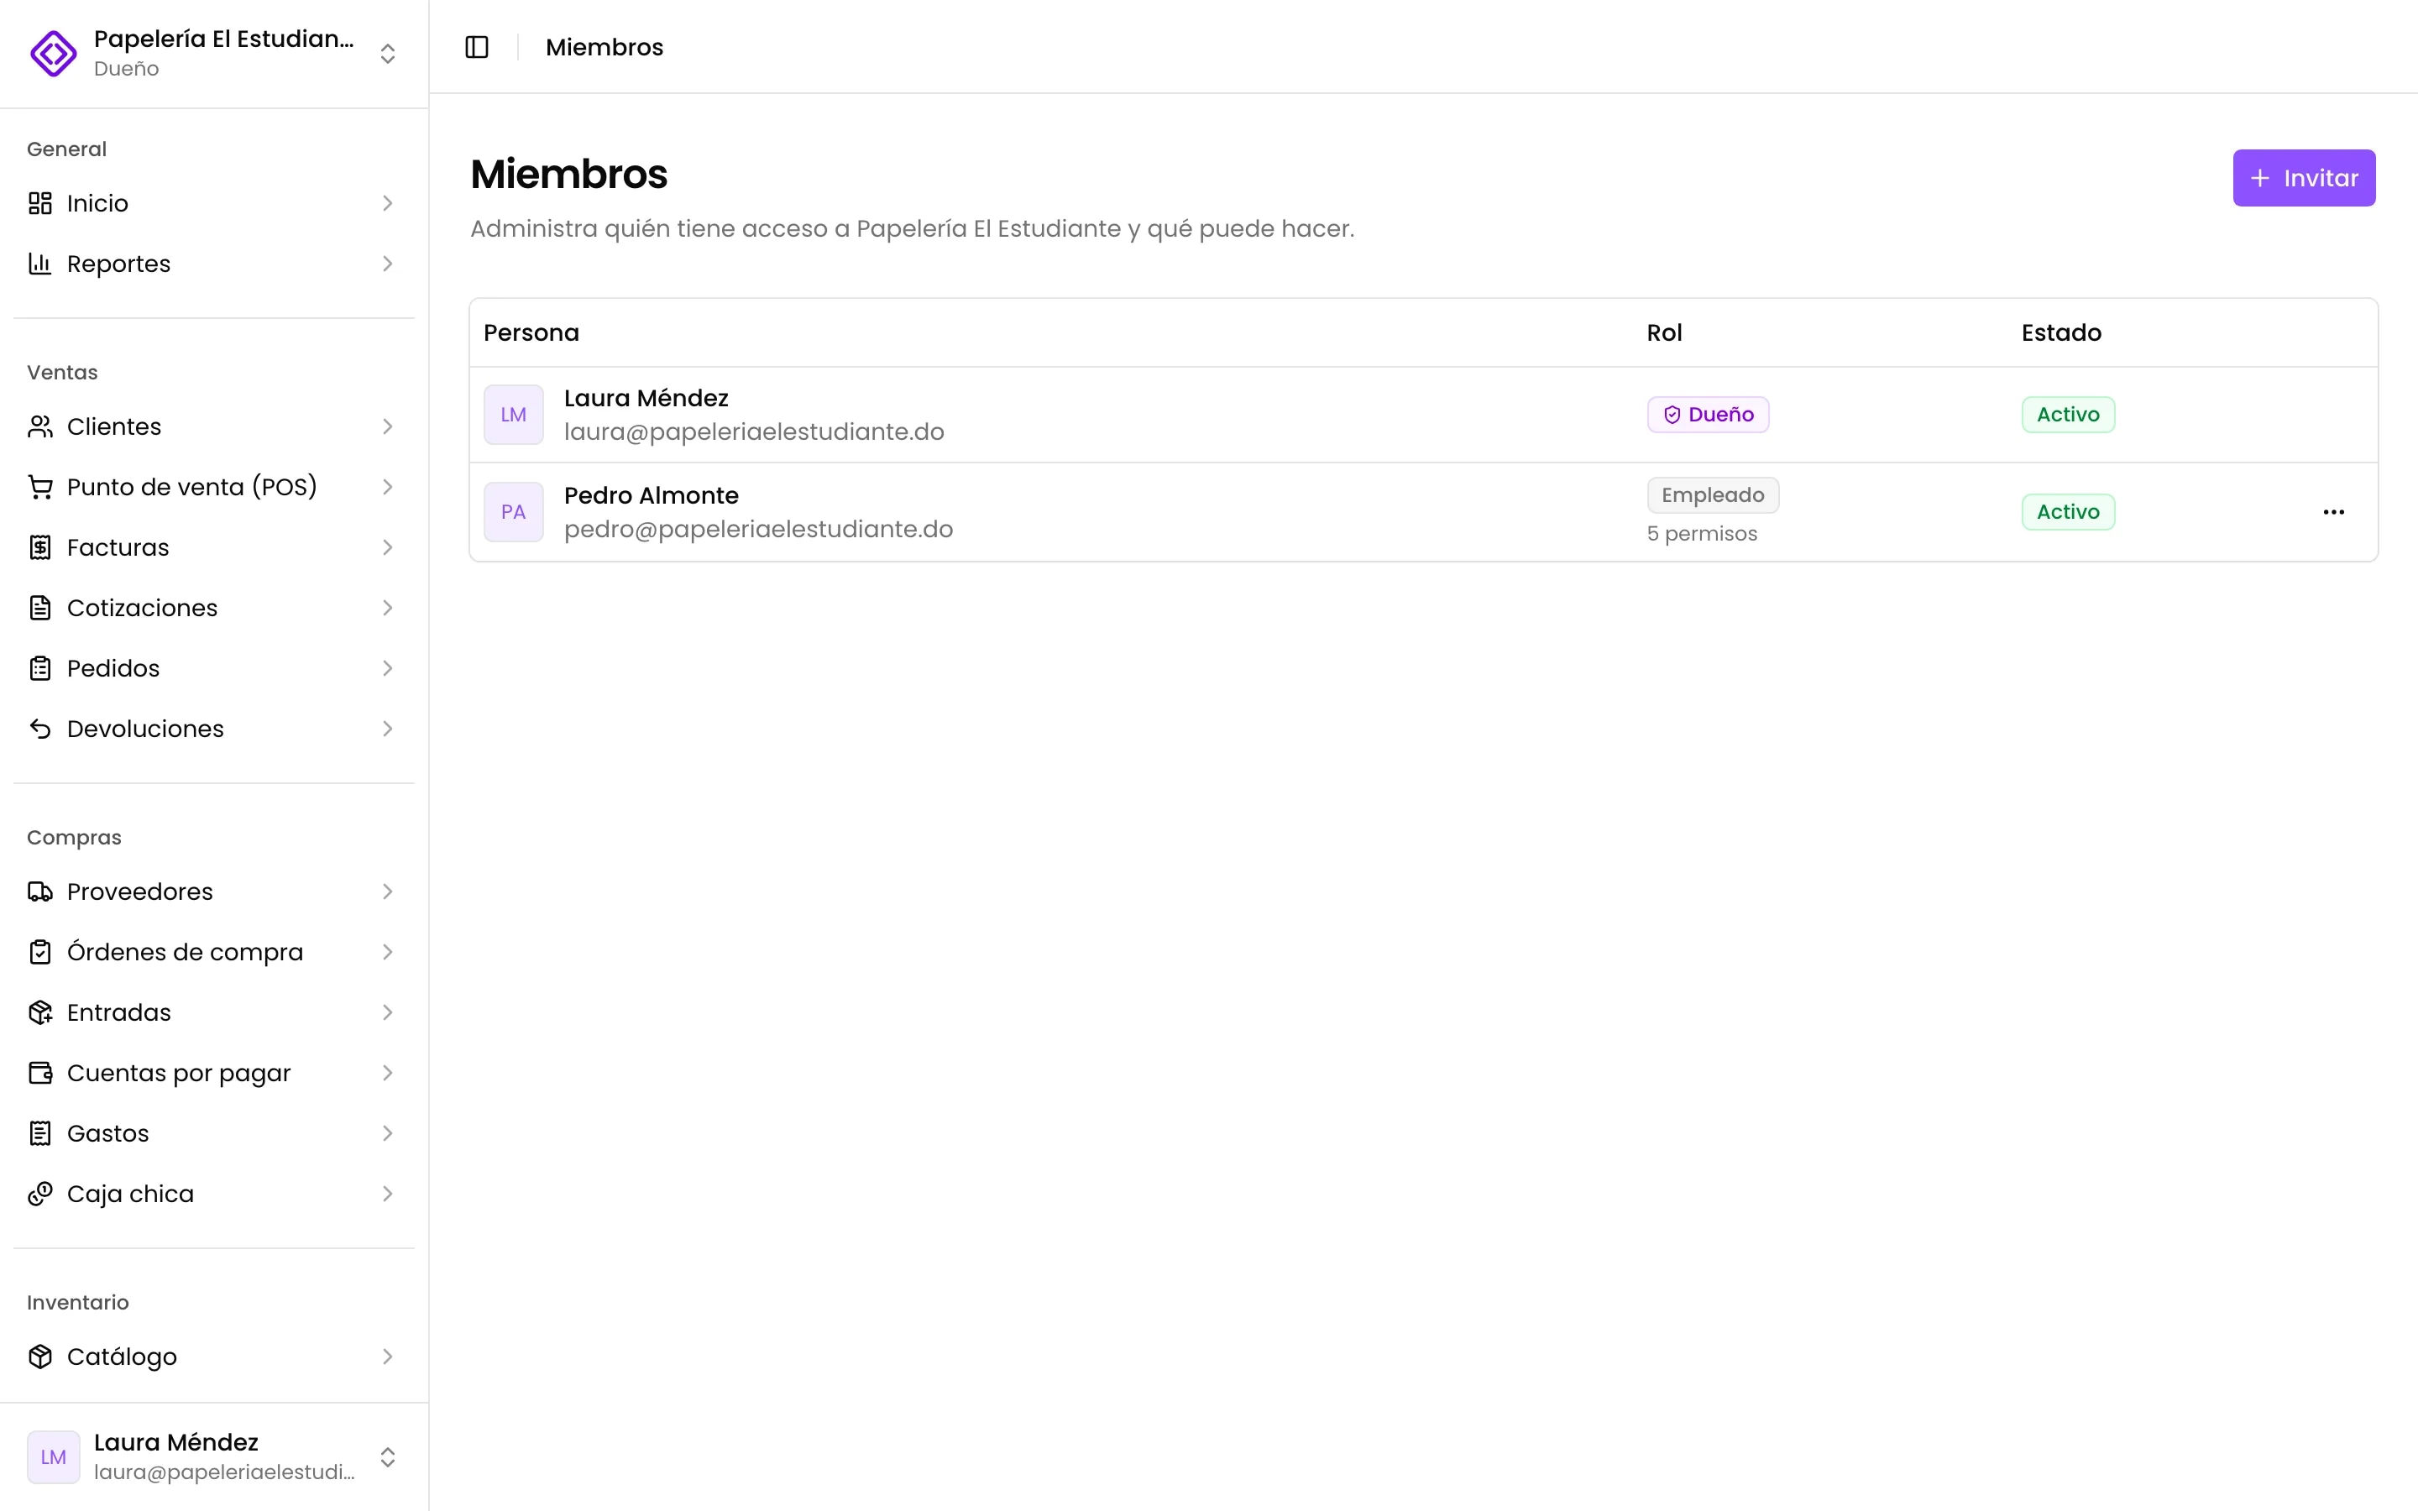Open Cuentas por pagar section

click(214, 1074)
